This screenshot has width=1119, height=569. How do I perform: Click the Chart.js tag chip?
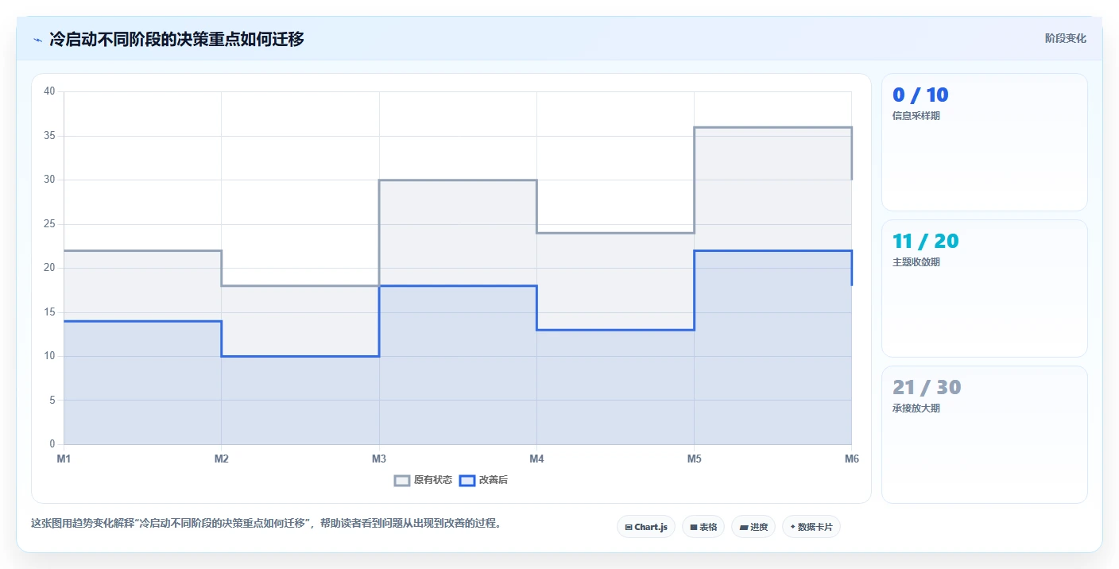click(x=646, y=527)
